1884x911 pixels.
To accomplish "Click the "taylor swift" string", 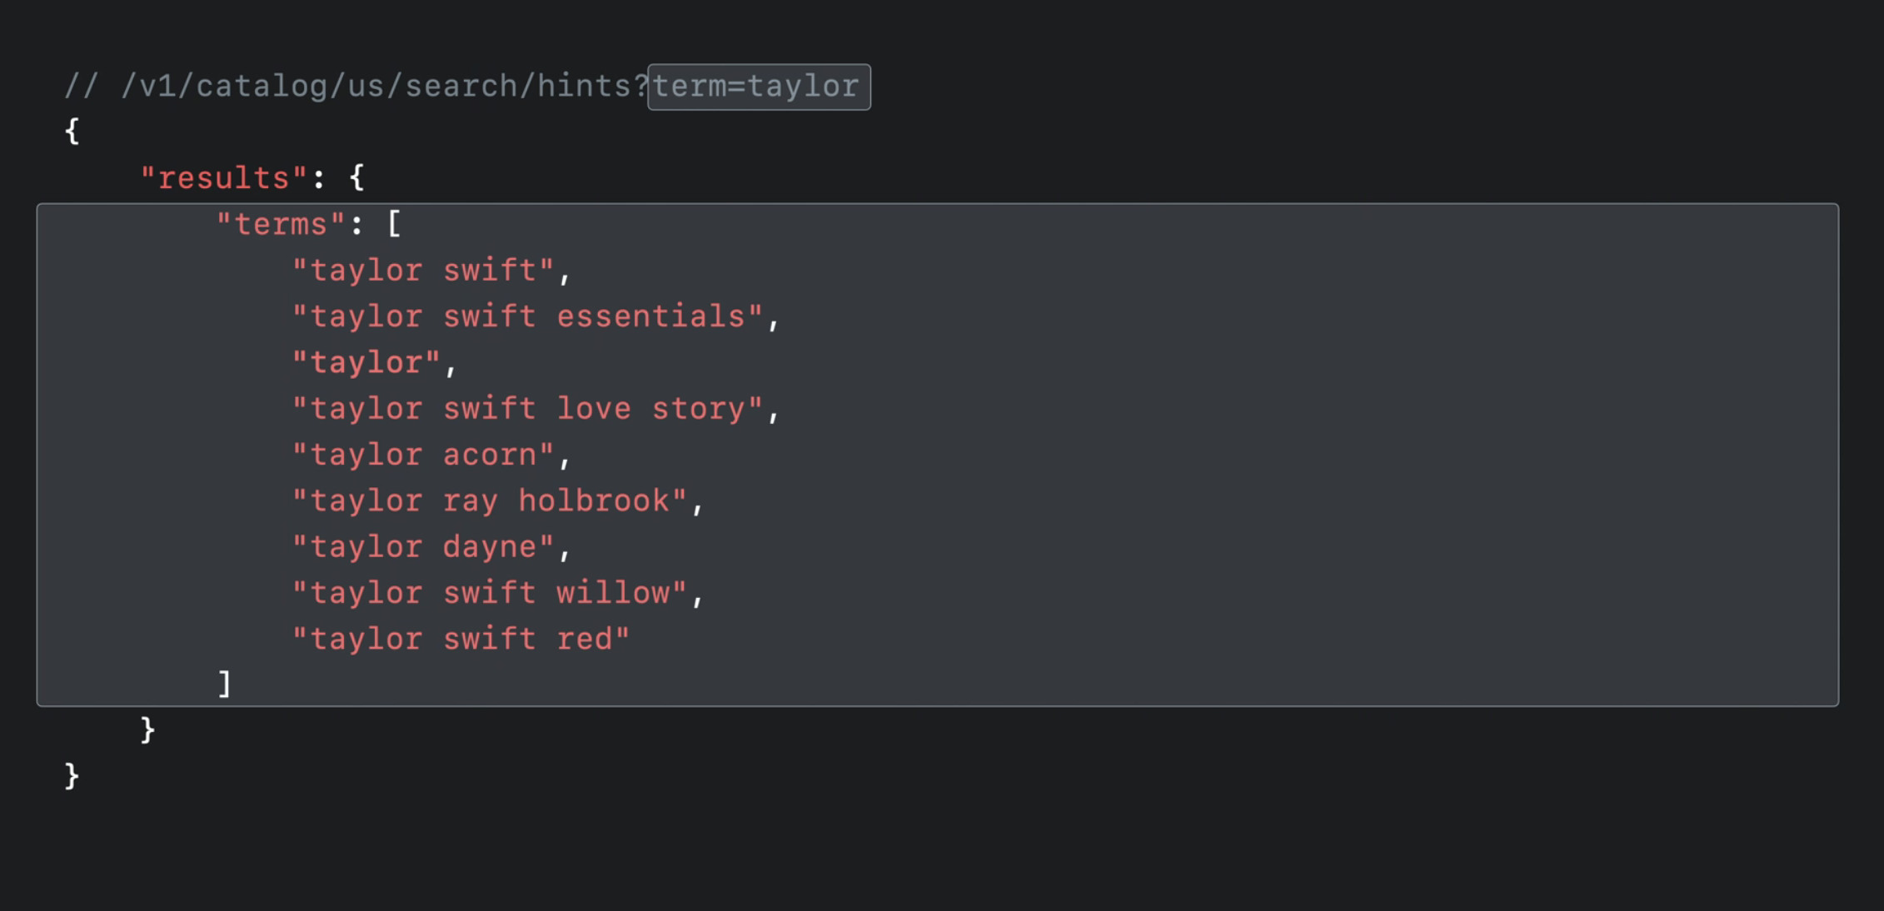I will click(423, 271).
